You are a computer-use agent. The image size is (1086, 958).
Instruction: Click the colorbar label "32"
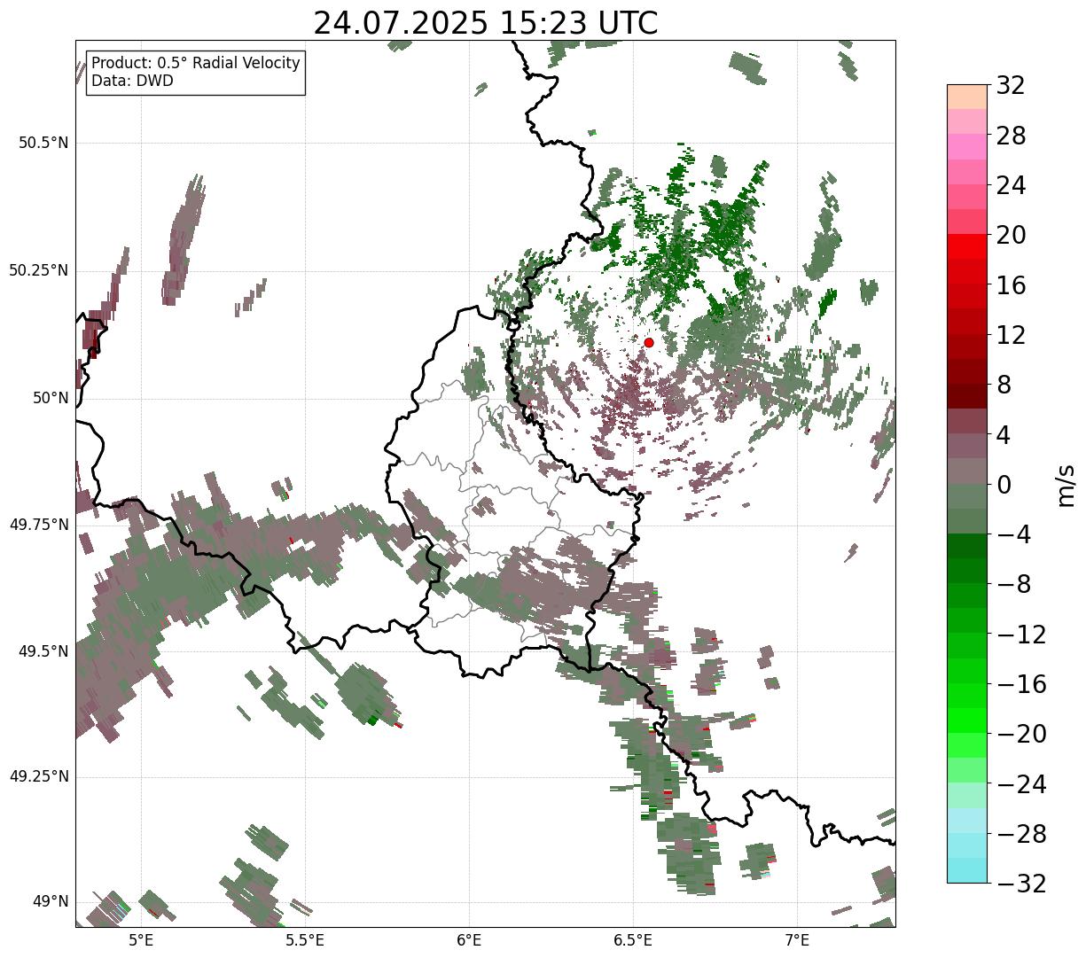point(1011,86)
